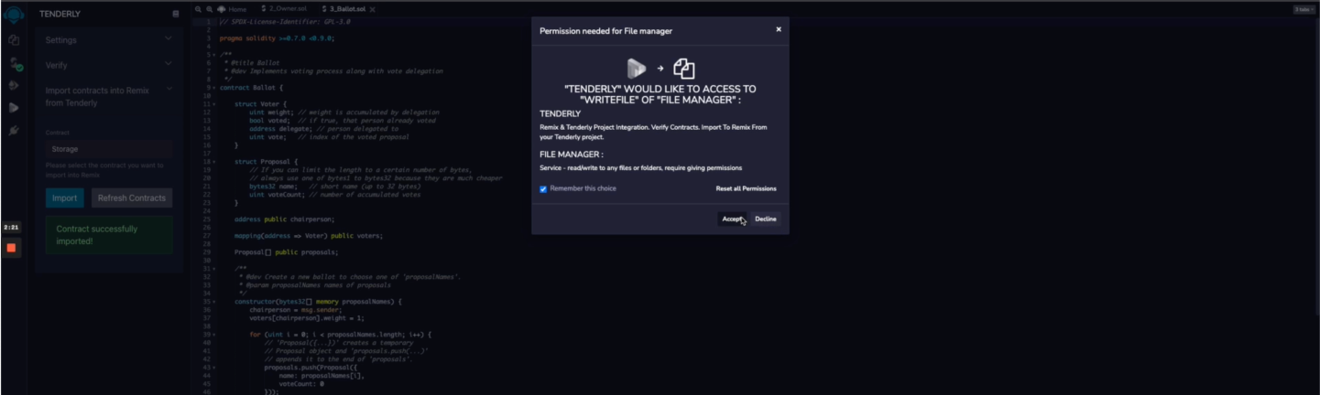Click Accept in the permission dialog
Viewport: 1320px width, 395px height.
click(x=731, y=219)
